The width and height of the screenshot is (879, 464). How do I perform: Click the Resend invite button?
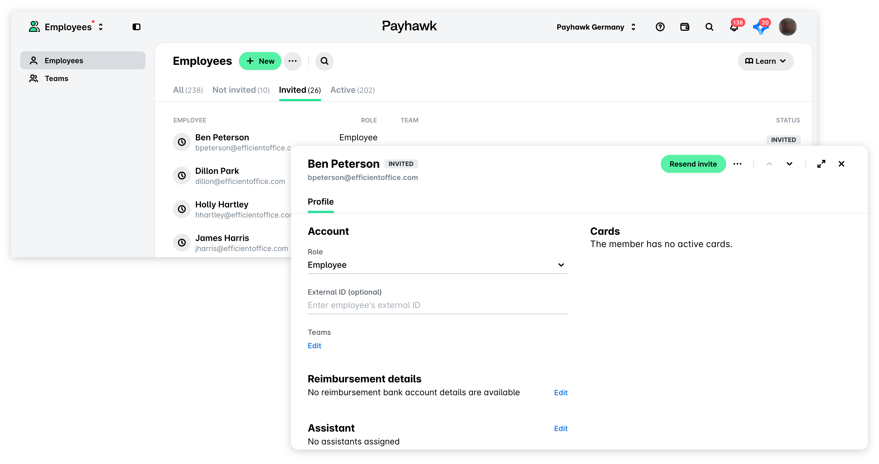pyautogui.click(x=693, y=164)
